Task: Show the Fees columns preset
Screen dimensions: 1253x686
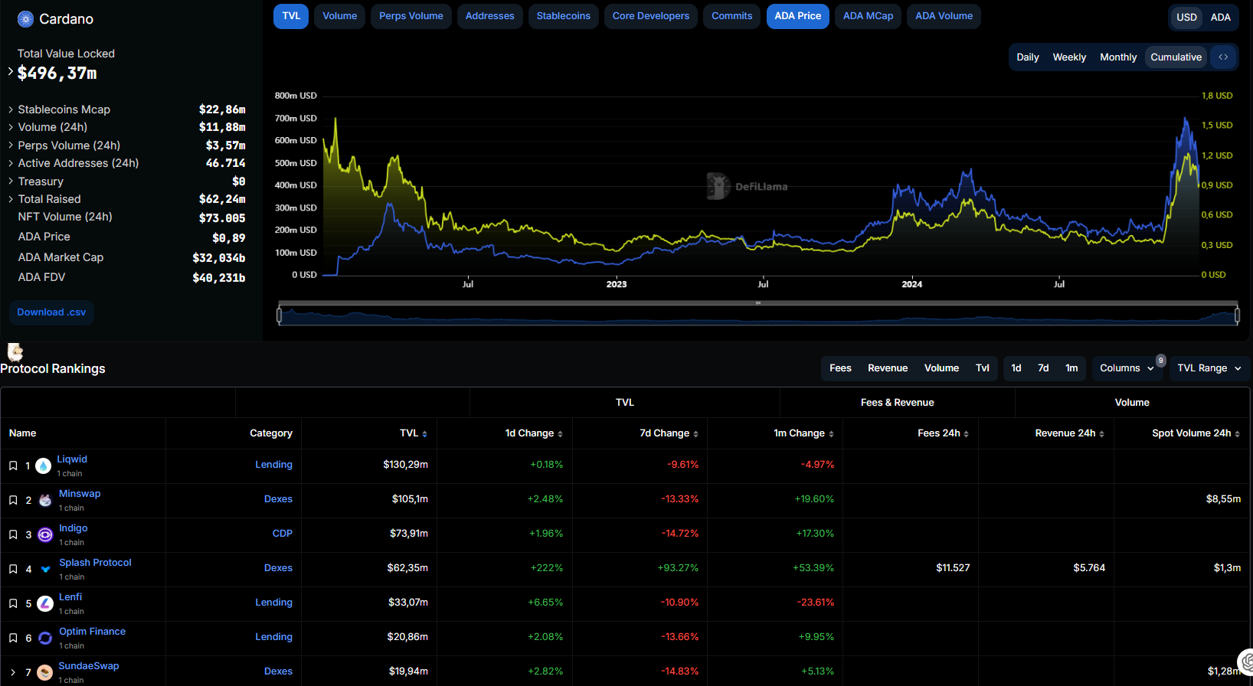Action: pyautogui.click(x=840, y=368)
